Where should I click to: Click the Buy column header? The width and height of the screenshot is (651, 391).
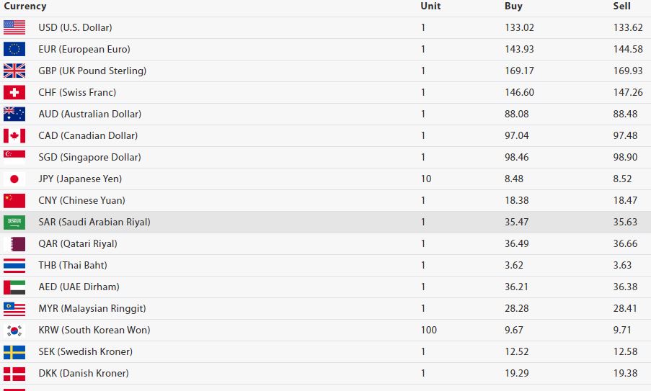tap(513, 6)
